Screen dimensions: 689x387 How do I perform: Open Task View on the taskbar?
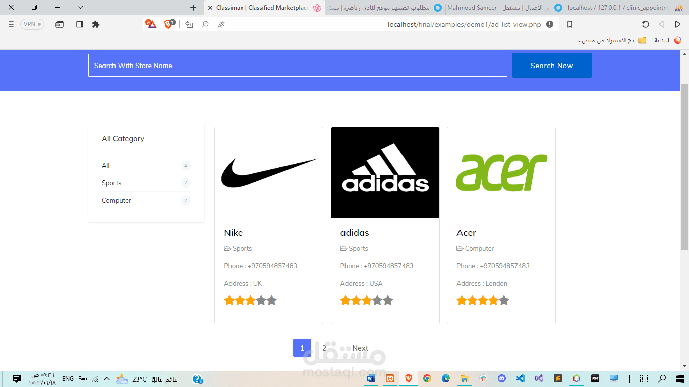(644, 378)
